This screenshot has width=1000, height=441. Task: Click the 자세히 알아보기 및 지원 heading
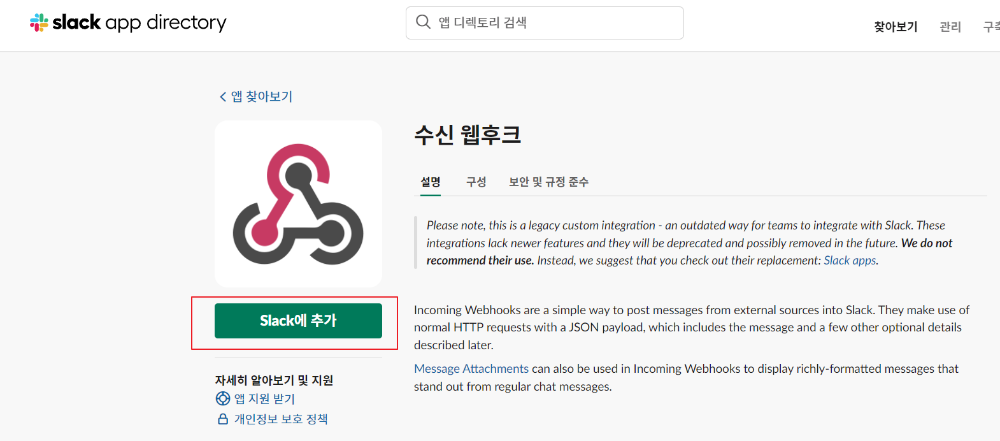pos(274,380)
